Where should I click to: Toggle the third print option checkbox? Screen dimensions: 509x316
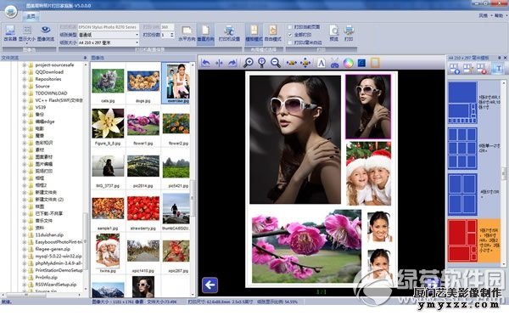coord(290,42)
